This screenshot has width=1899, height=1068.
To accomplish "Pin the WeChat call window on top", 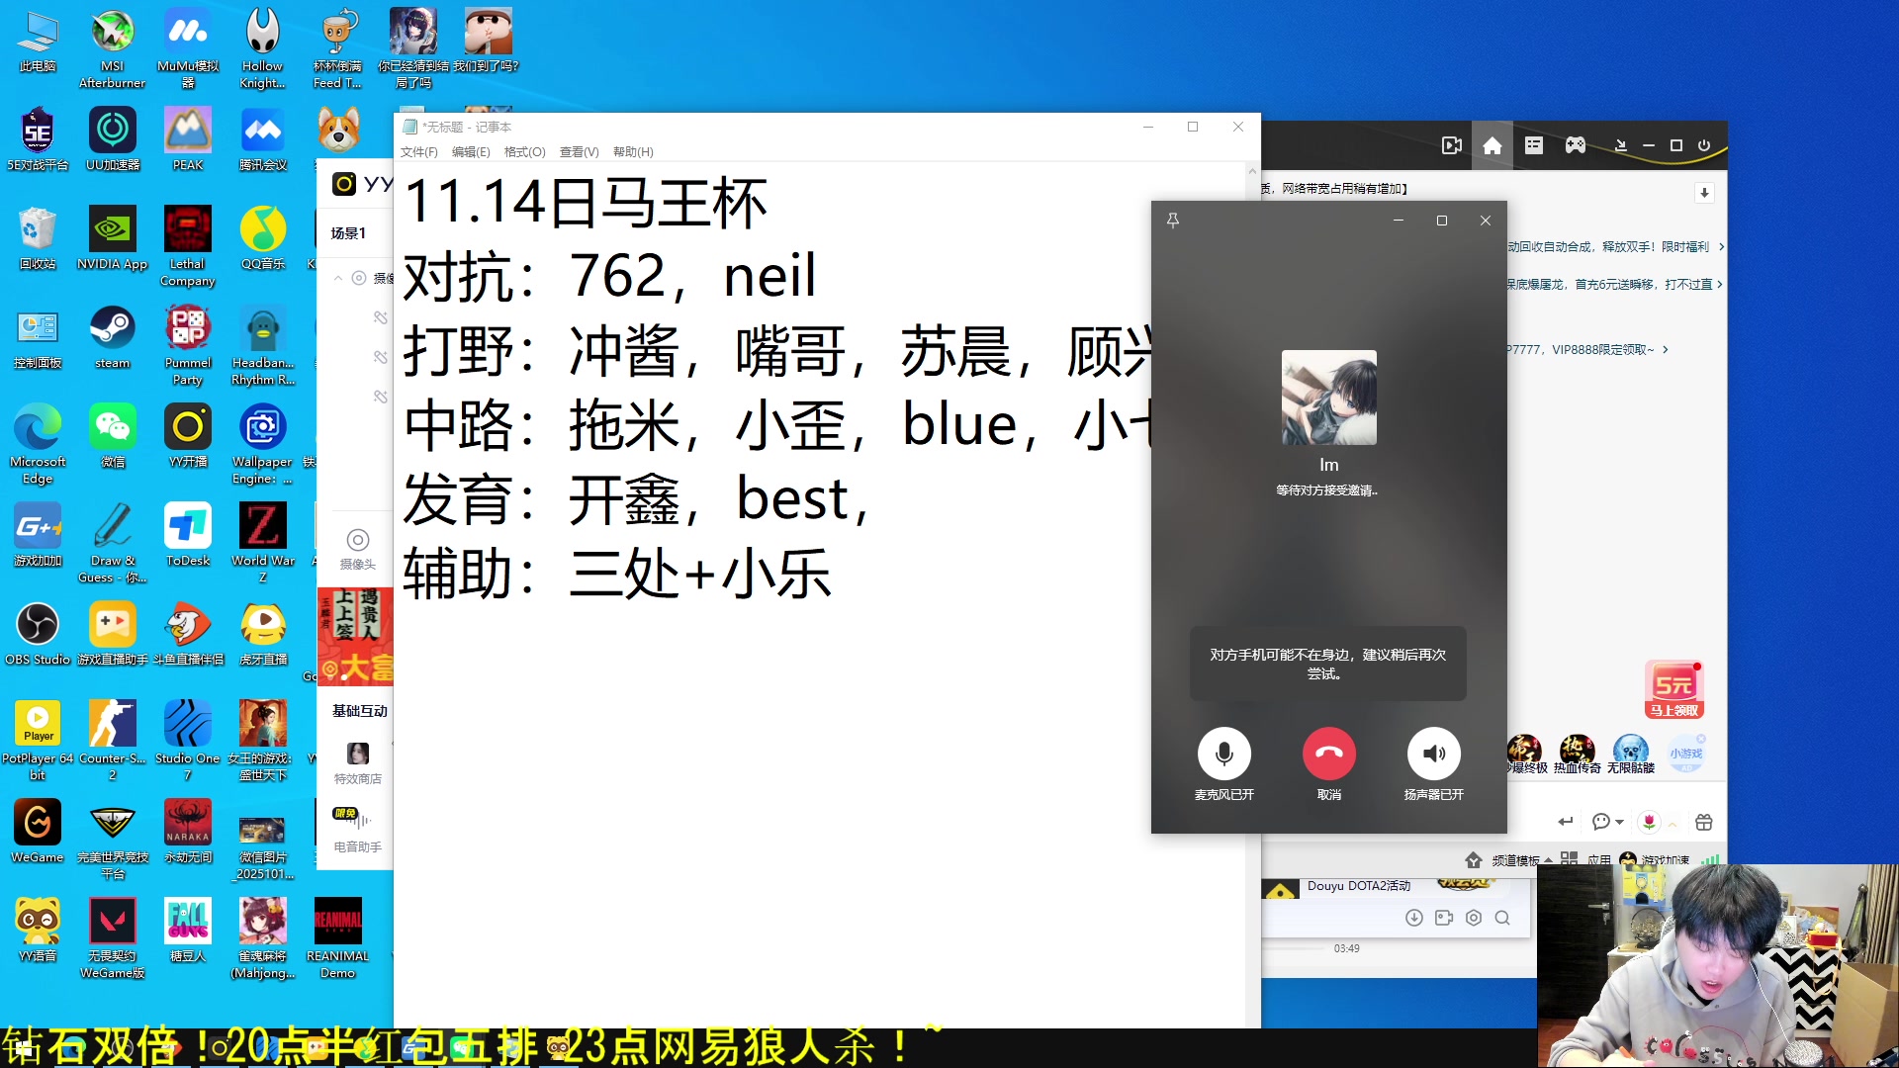I will (1173, 220).
